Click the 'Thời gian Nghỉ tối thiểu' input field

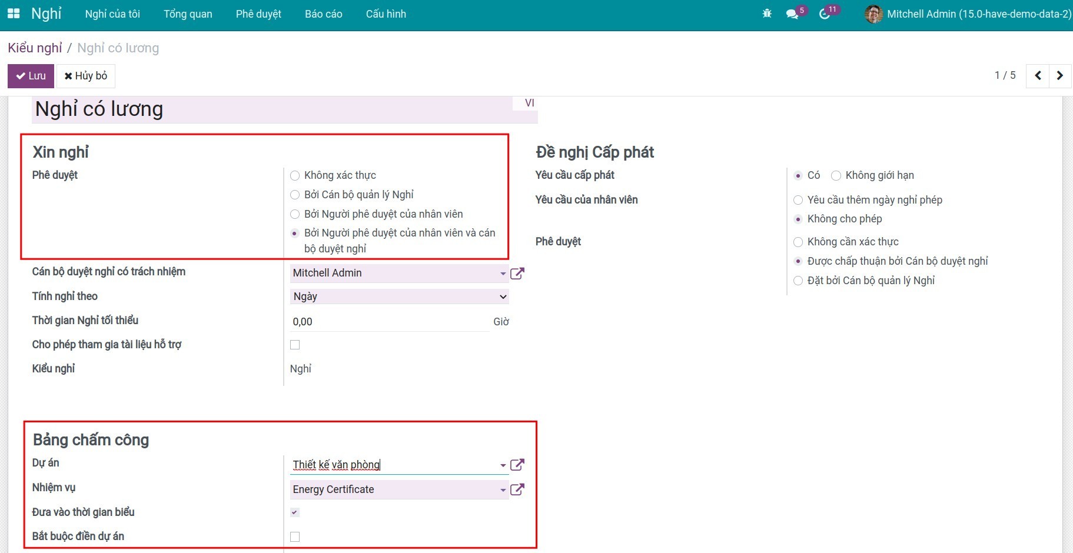coord(388,322)
